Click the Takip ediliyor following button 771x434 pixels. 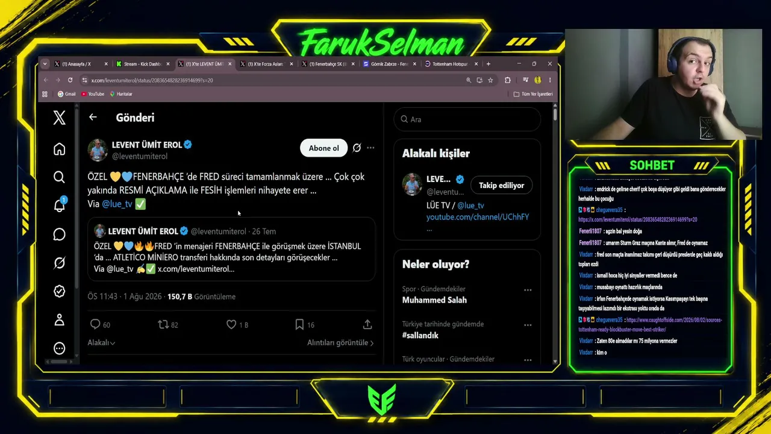click(x=501, y=185)
